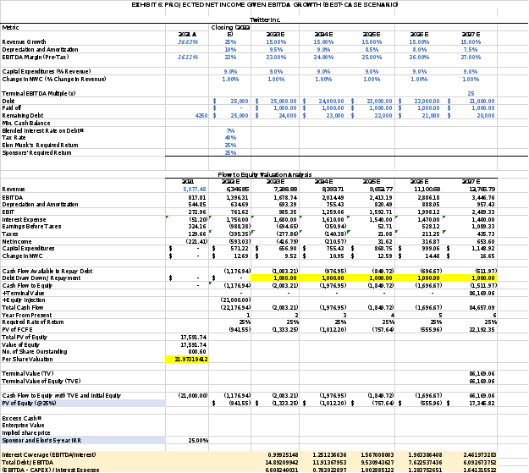529x473 pixels.
Task: Click '(EBITDA - CAPEX) / Interest Expense' label
Action: tap(51, 470)
